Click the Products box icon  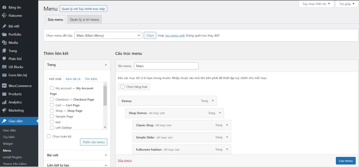[x=4, y=94]
